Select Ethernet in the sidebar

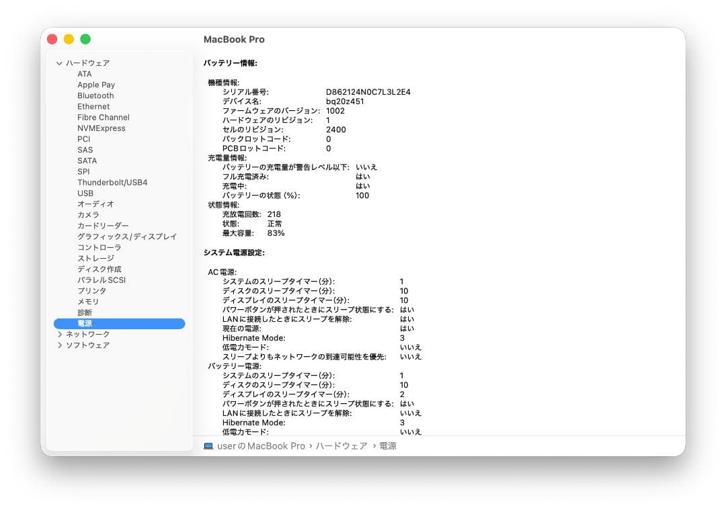click(93, 106)
